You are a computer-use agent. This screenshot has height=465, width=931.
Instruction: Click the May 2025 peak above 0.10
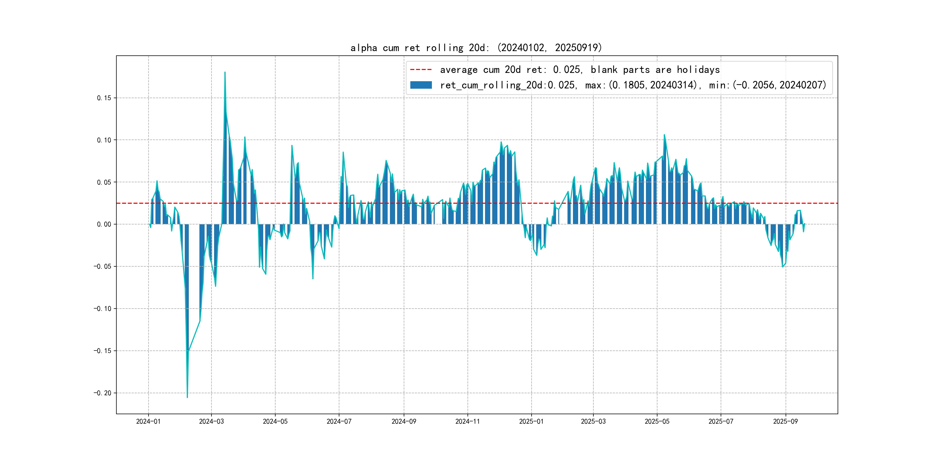click(664, 135)
